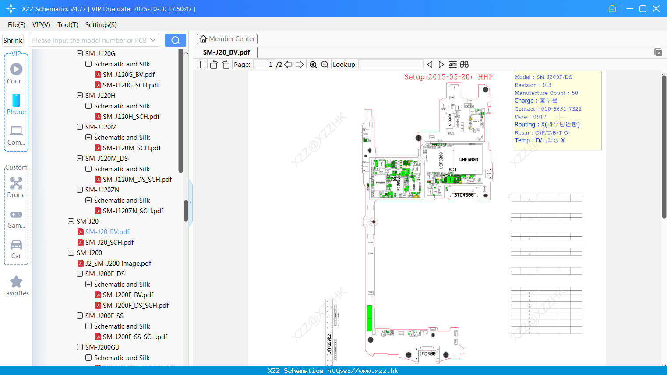Toggle the Abi text match option

[452, 65]
